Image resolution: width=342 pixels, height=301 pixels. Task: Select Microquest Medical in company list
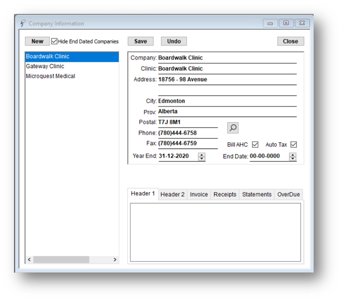(72, 76)
